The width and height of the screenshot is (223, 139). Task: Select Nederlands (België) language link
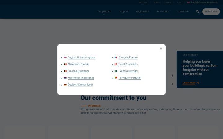[78, 64]
